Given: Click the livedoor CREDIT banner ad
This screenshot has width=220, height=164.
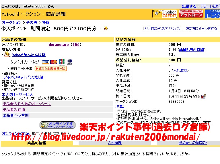Looking at the screenshot, I should click(165, 14).
